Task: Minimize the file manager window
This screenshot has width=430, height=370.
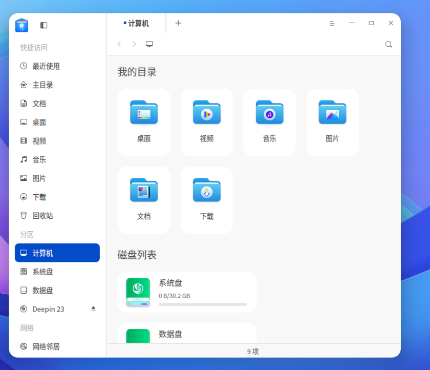Action: click(x=352, y=23)
